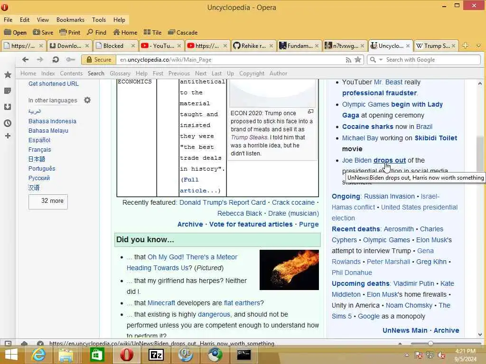Click the Cascade windows button

[x=183, y=33]
